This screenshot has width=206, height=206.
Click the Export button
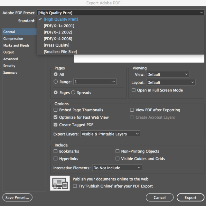click(190, 197)
